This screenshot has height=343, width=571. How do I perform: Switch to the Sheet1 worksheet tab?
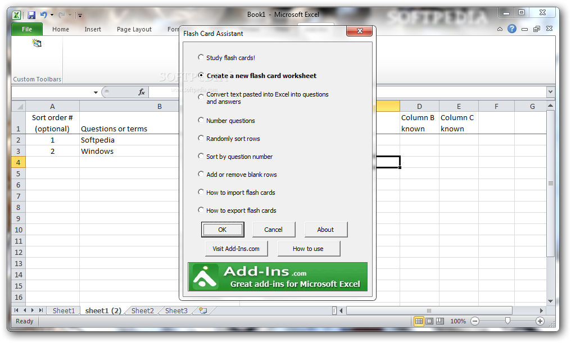[x=64, y=310]
